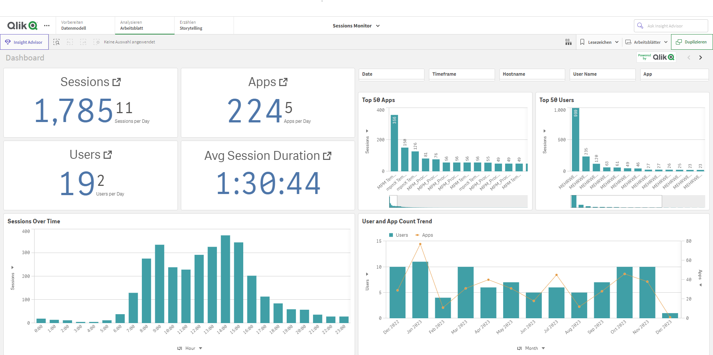Go to the next sheet arrow

click(700, 57)
